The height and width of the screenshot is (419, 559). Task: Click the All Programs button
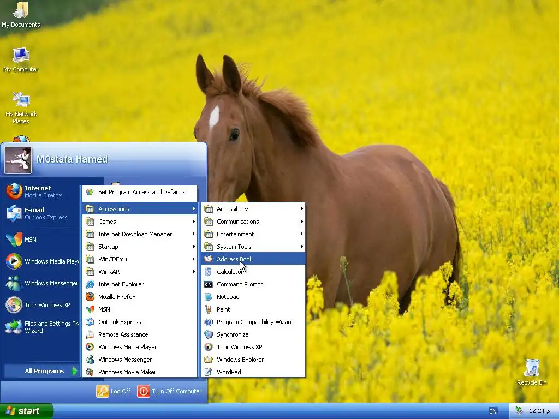pyautogui.click(x=41, y=371)
